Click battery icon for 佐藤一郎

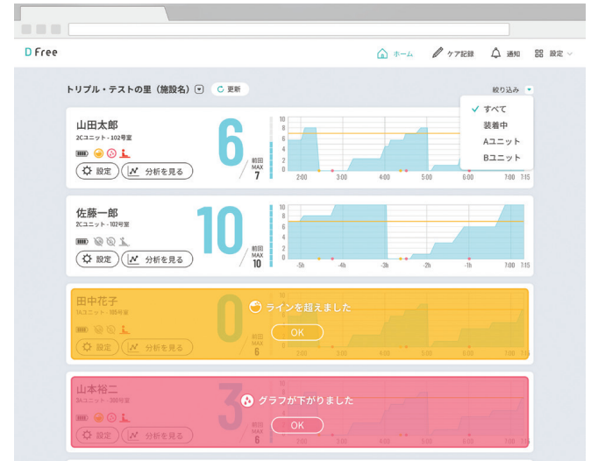pyautogui.click(x=82, y=241)
